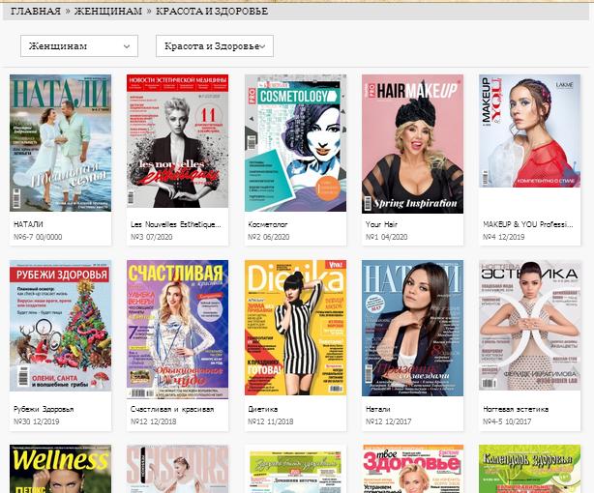Click the Диетика magazine cover
This screenshot has width=594, height=493.
click(x=295, y=329)
